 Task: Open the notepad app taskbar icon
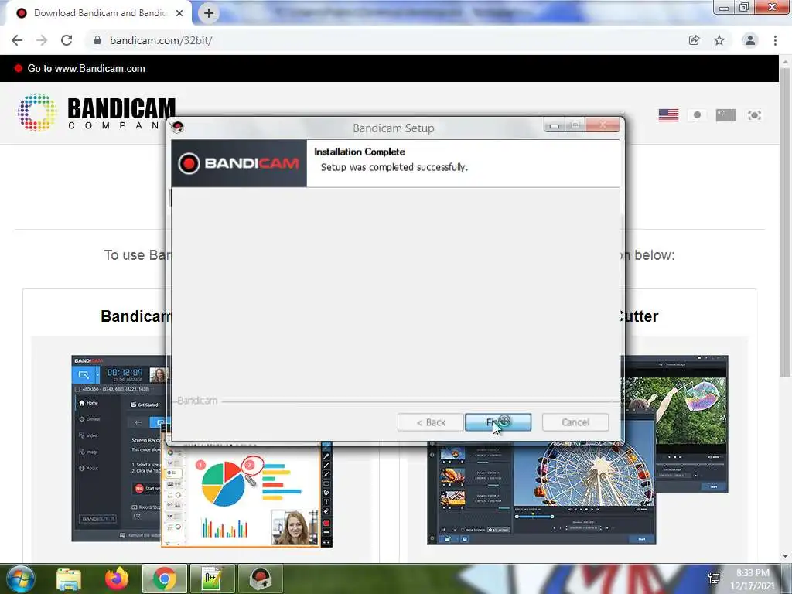tap(212, 579)
